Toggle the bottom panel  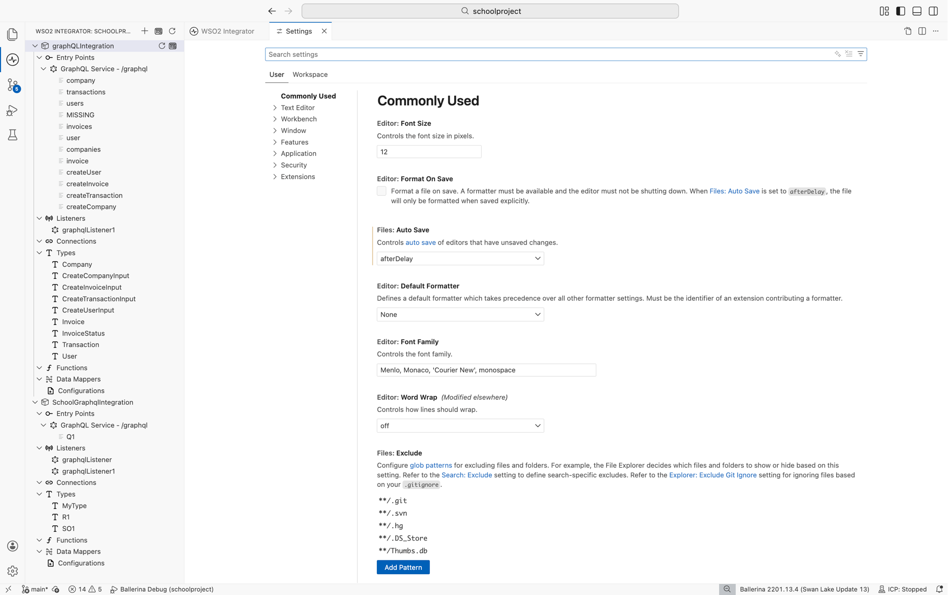[917, 11]
